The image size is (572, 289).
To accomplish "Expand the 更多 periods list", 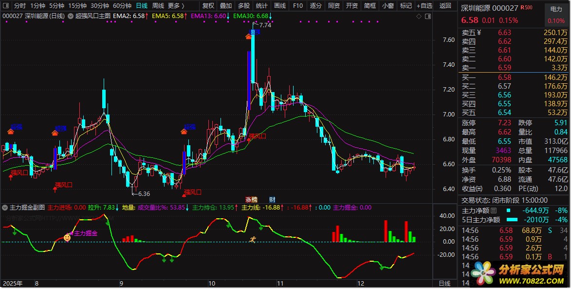I will [176, 5].
